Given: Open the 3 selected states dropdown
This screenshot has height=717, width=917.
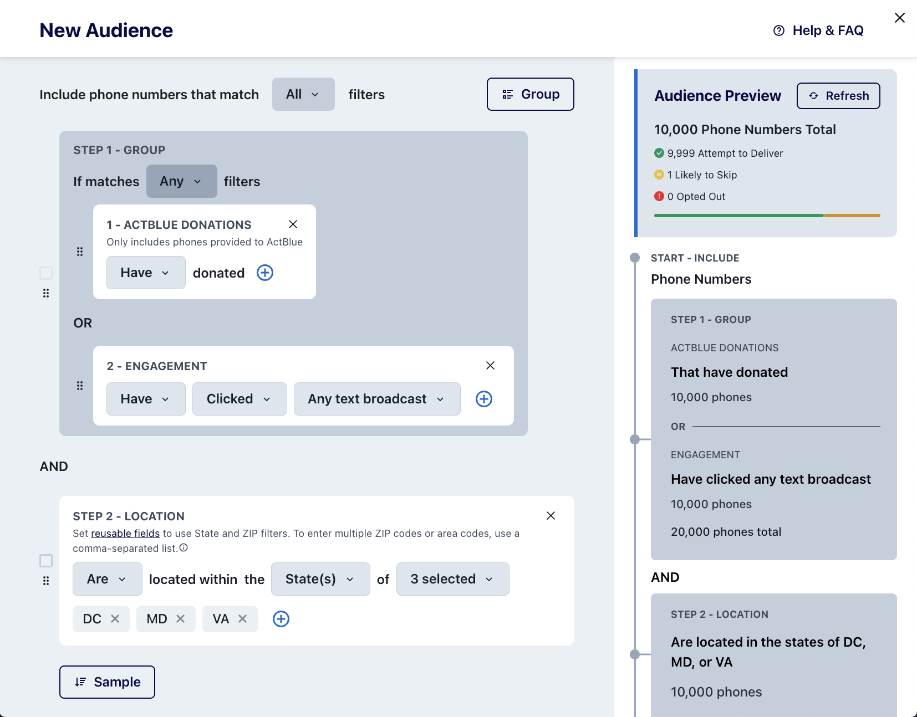Looking at the screenshot, I should click(452, 579).
